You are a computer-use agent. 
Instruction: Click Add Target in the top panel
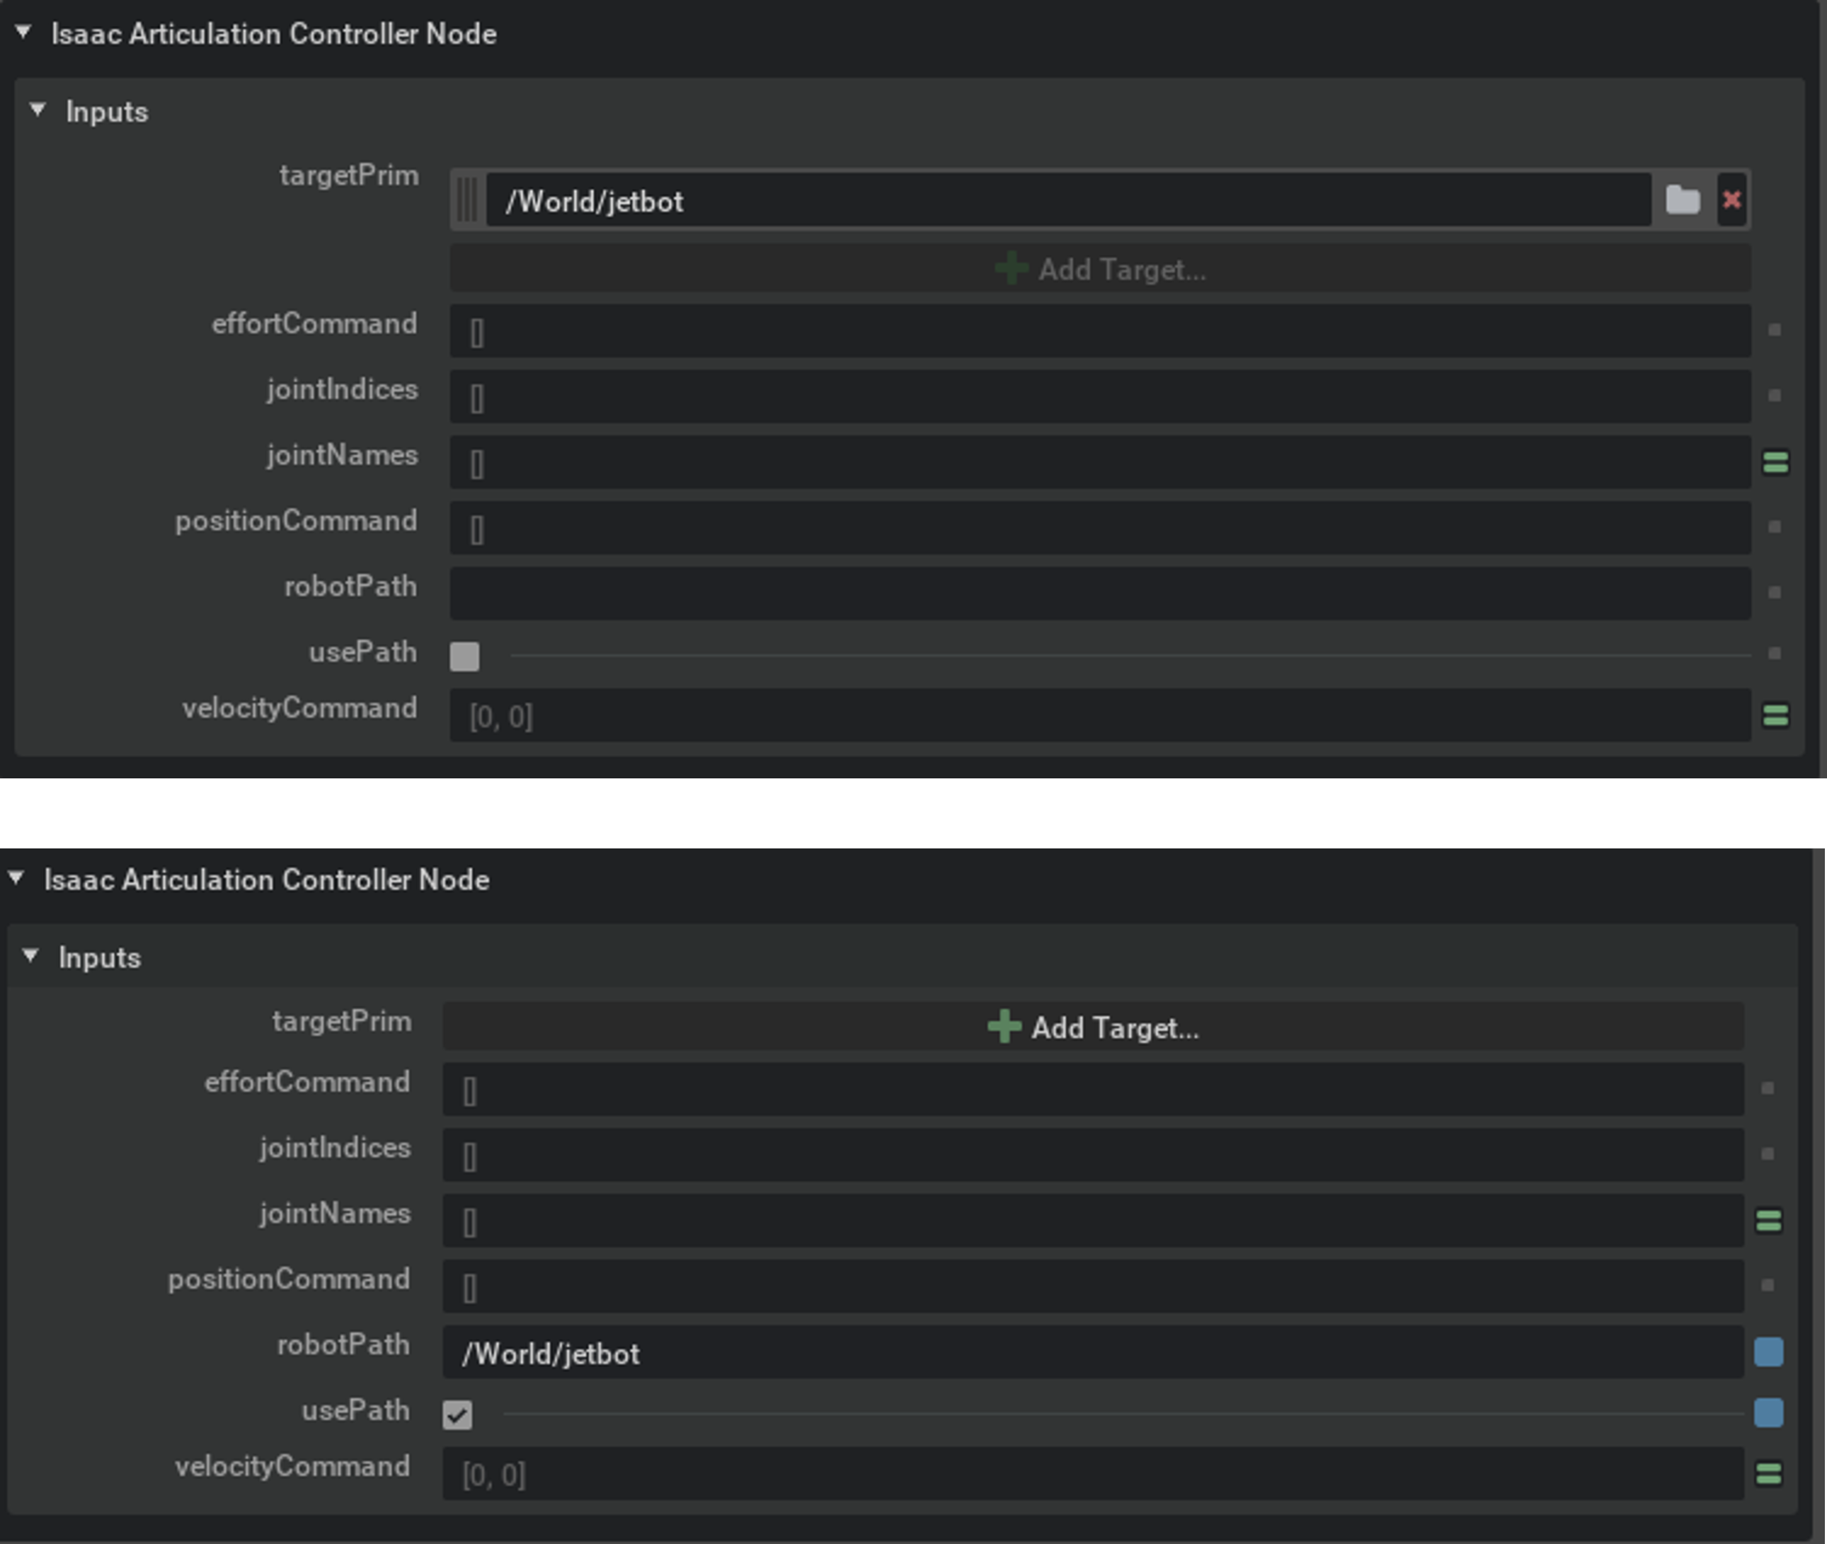click(1099, 269)
